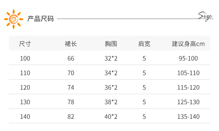This screenshot has width=219, height=131.
Task: Select size 120 in the 尺寸 column
Action: tap(25, 87)
